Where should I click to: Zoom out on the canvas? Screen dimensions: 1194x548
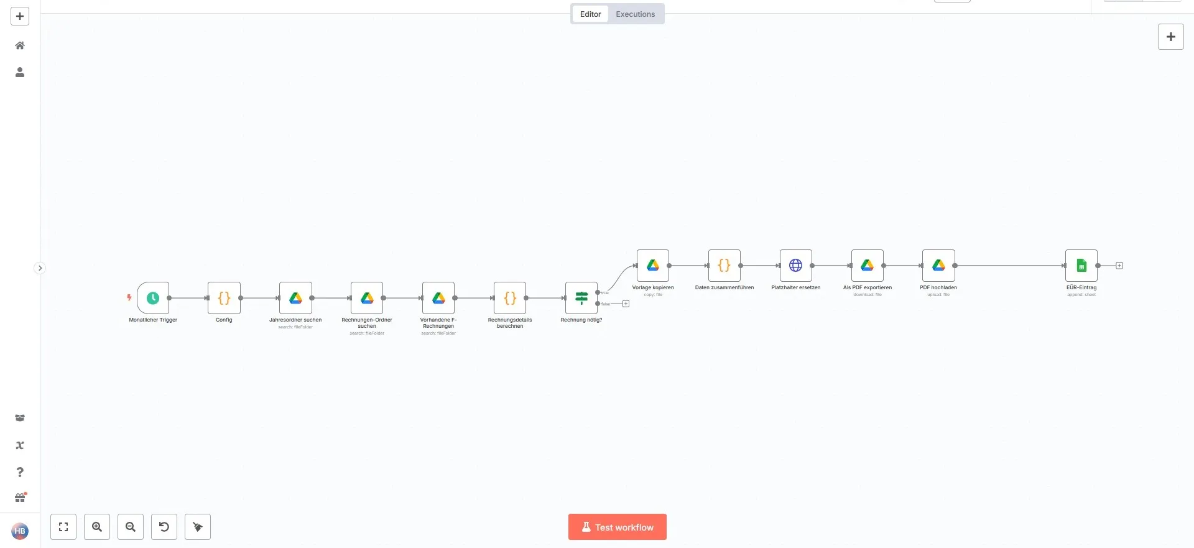[131, 527]
